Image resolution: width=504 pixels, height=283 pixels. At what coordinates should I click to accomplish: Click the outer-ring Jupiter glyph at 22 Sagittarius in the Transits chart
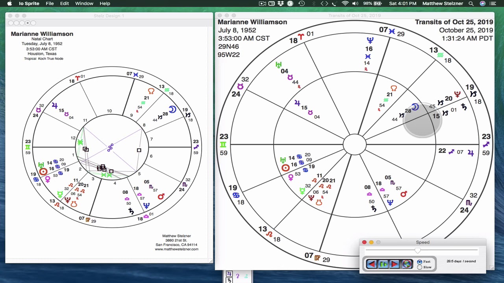point(471,153)
